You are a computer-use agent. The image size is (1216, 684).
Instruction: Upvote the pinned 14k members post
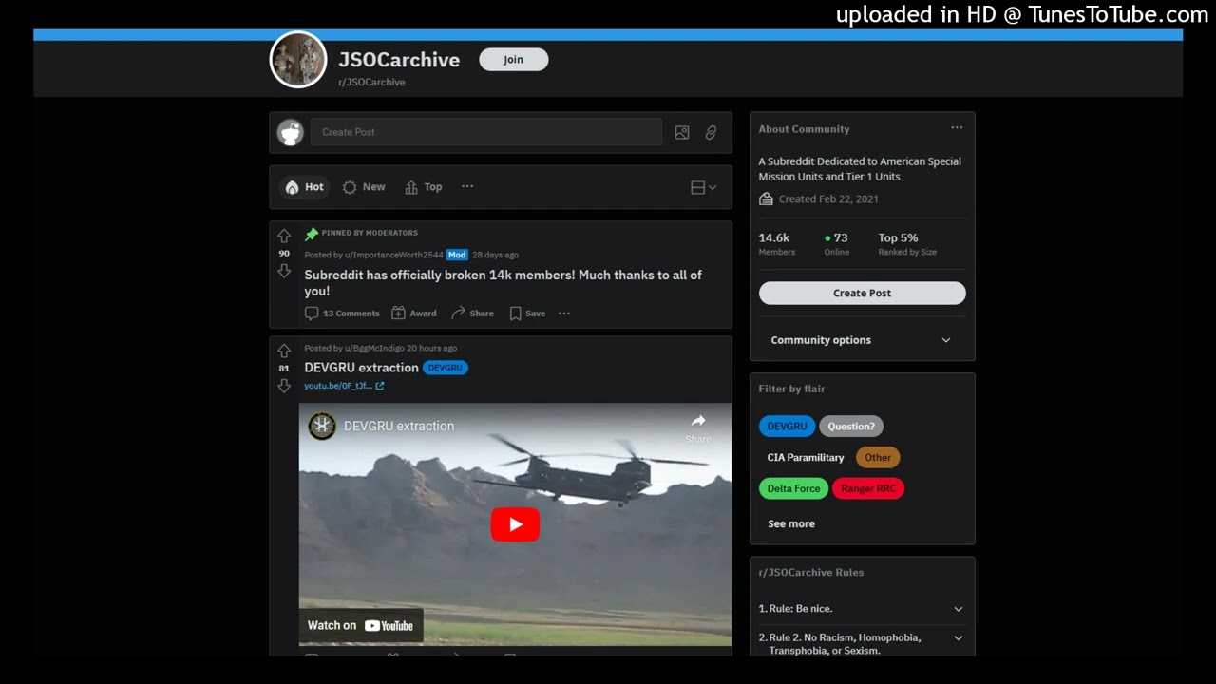(x=284, y=236)
